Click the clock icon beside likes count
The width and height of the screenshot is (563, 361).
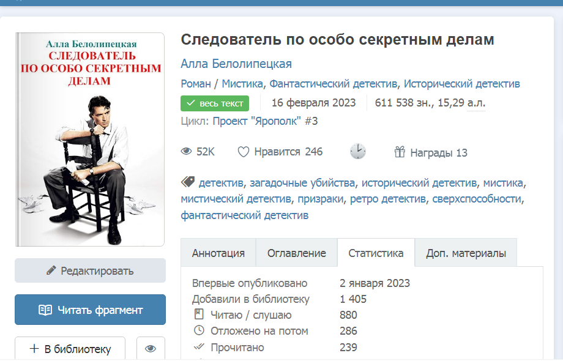[x=358, y=152]
